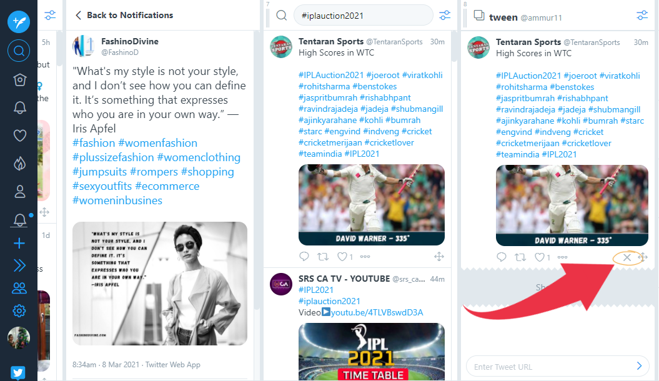This screenshot has height=381, width=659.
Task: Open the #plussizefashion hashtag
Action: point(113,157)
